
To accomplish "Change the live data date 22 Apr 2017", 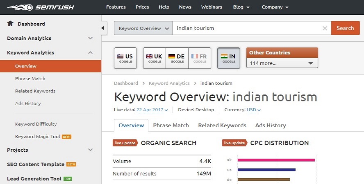I will tap(152, 110).
